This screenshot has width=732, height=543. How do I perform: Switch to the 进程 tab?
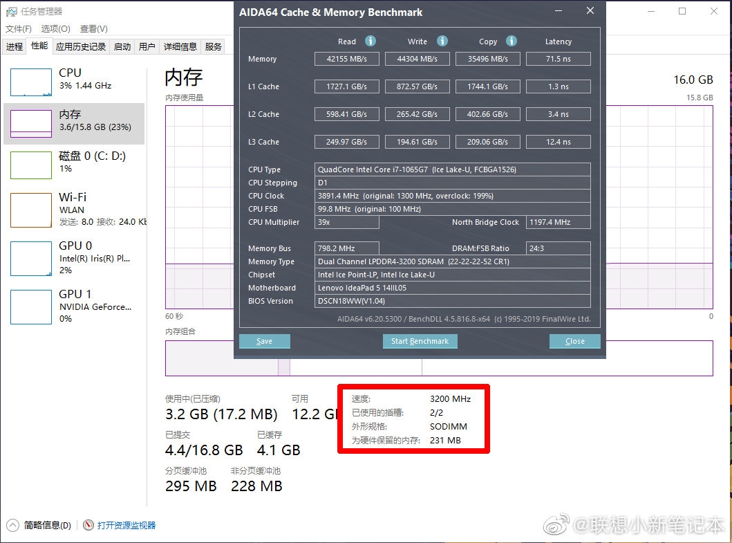click(x=15, y=47)
